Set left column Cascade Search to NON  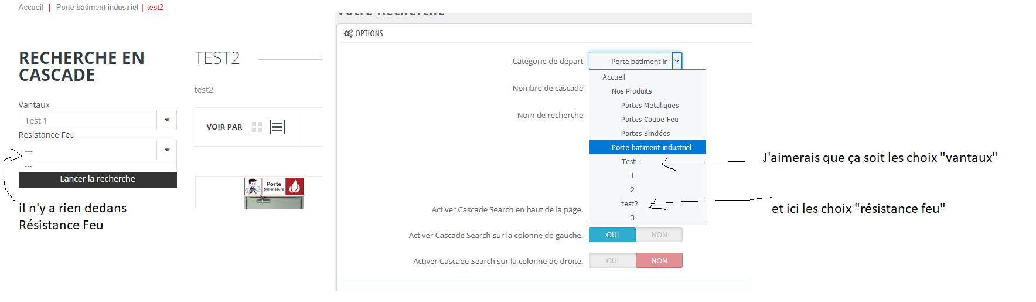click(659, 235)
